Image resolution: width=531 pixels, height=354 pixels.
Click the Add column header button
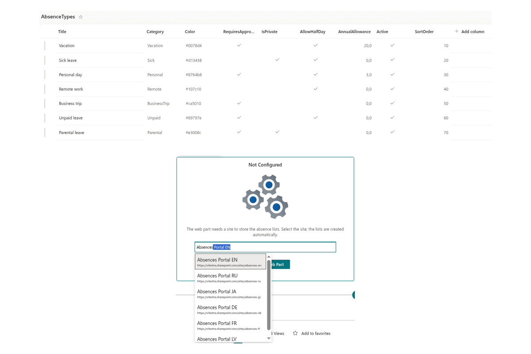tap(469, 31)
